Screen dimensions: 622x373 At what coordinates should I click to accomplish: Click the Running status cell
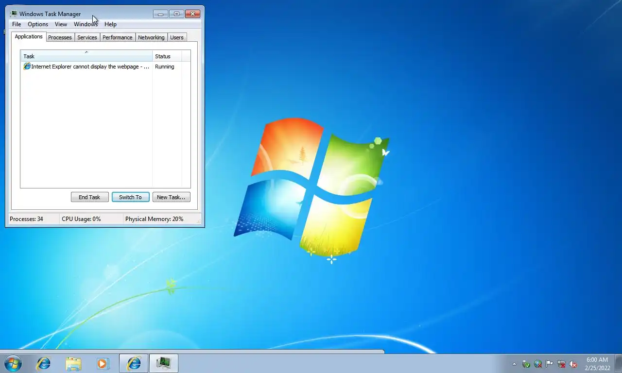165,67
